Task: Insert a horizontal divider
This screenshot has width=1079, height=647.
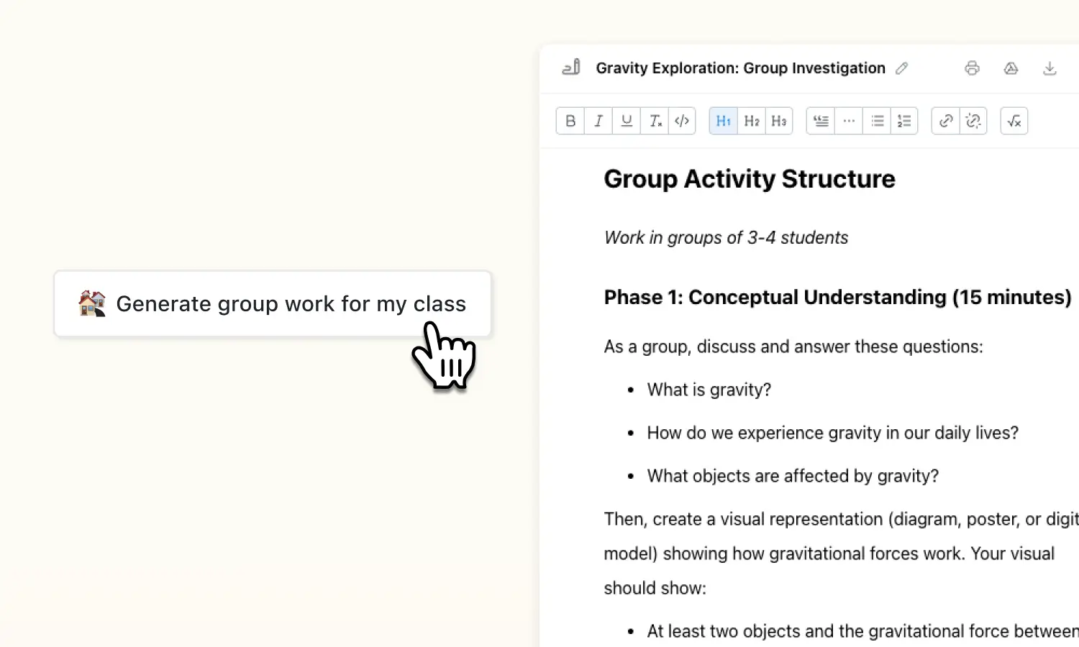Action: [848, 121]
